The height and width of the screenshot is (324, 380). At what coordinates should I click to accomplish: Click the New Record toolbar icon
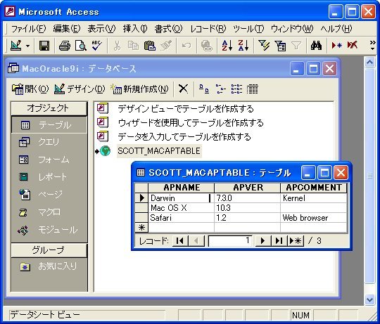[x=336, y=46]
